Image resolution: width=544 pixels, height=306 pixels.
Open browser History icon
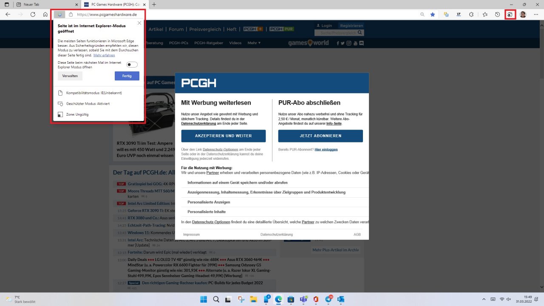498,14
